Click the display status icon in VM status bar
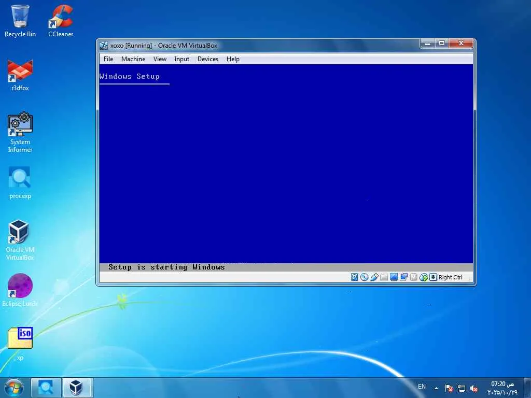The height and width of the screenshot is (398, 531). (x=394, y=277)
